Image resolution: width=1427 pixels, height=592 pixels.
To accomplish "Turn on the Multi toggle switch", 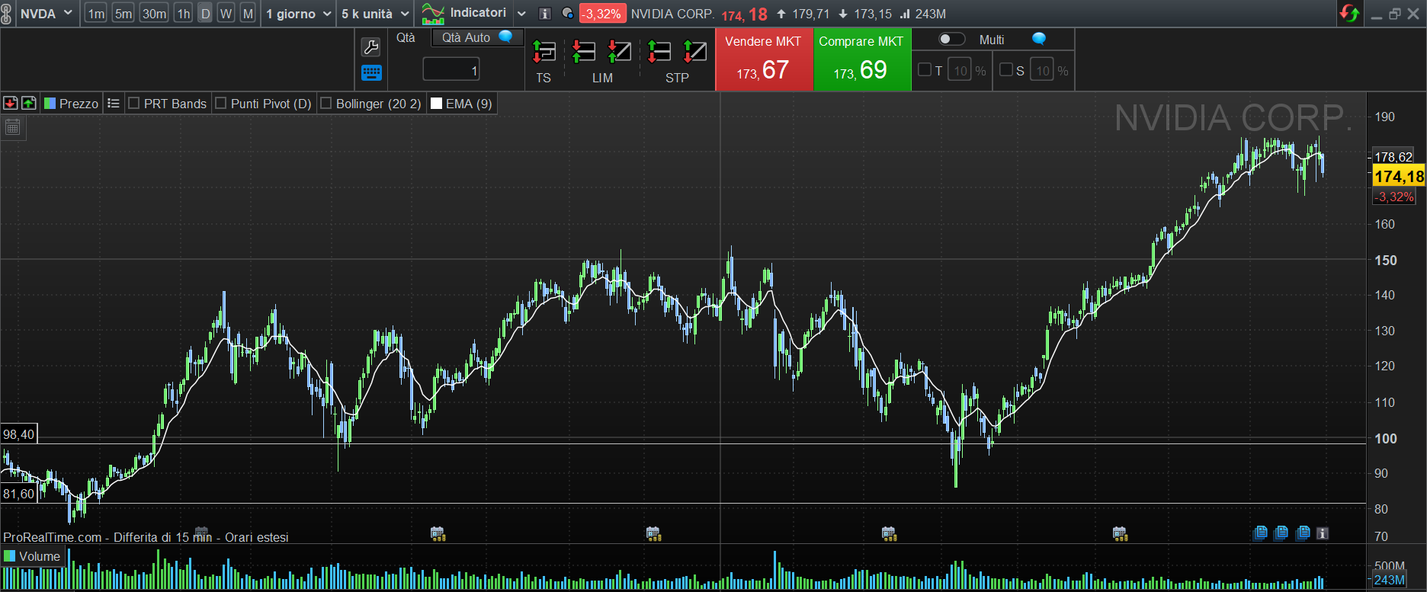I will 951,40.
